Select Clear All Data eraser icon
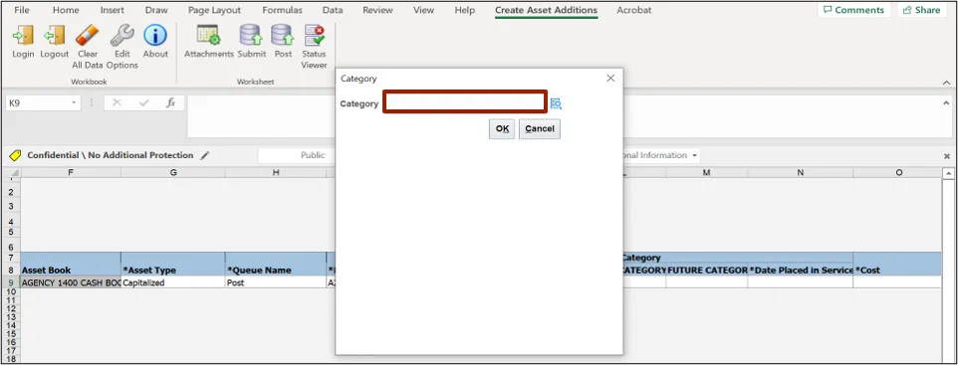 pos(88,36)
